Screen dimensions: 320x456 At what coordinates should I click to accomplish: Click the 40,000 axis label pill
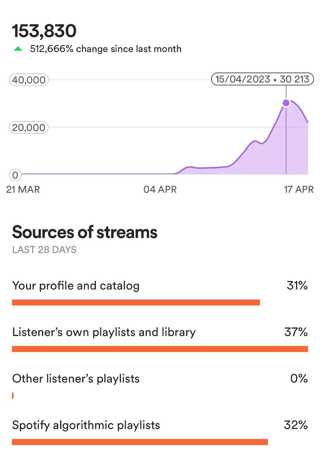coord(28,80)
